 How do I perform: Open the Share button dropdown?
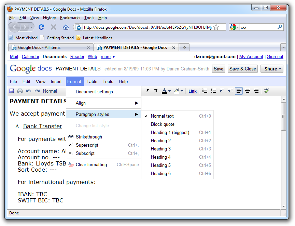(272, 69)
